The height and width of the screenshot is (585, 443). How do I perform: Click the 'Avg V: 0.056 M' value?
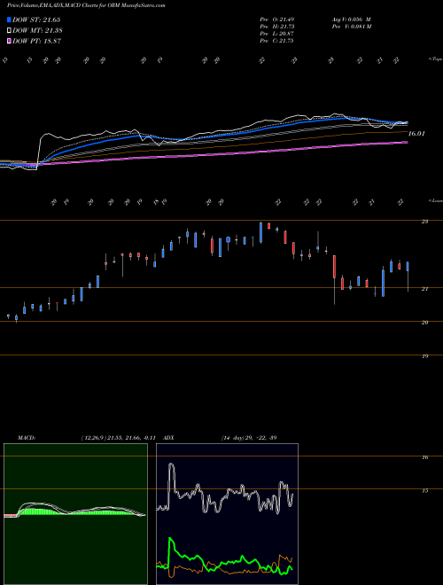(351, 19)
